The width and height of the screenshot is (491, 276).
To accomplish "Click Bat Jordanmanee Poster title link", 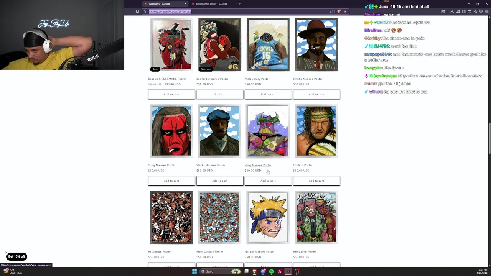I will click(x=212, y=79).
